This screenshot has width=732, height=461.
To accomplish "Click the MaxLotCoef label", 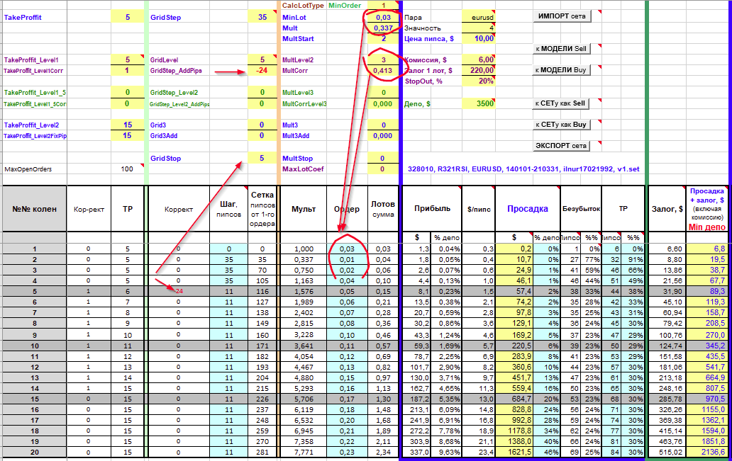I will 303,169.
